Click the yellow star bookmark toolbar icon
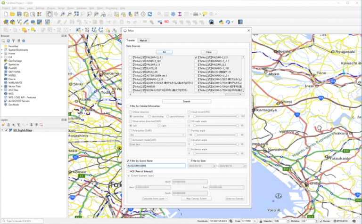362x224 pixels. (107, 30)
